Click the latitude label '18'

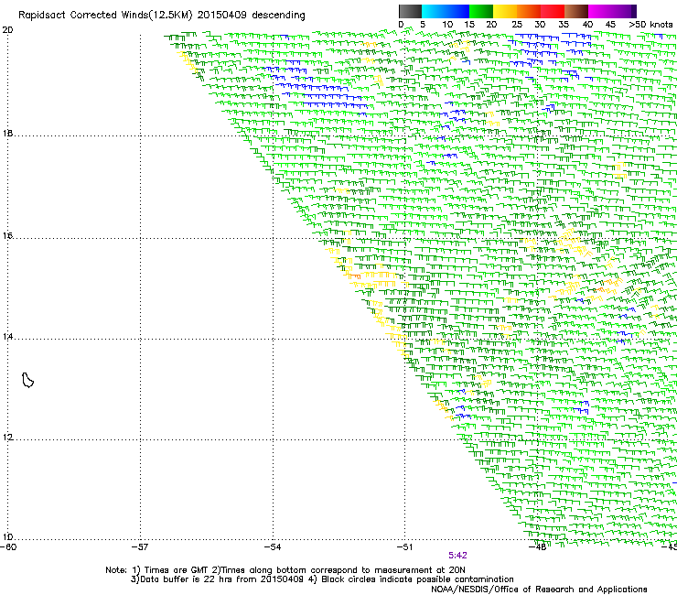[x=7, y=133]
